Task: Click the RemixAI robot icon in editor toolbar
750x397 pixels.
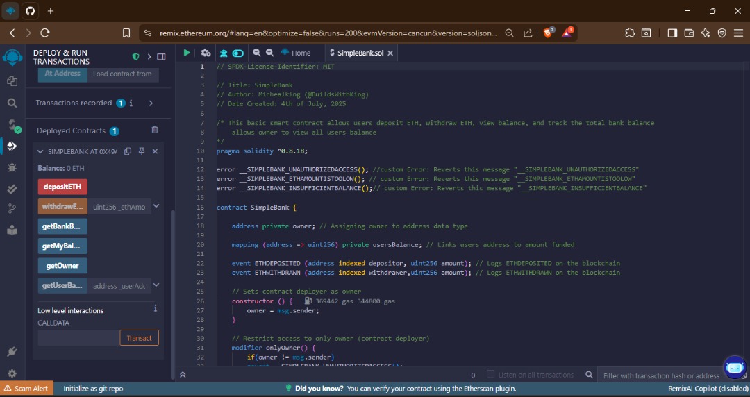Action: (224, 53)
